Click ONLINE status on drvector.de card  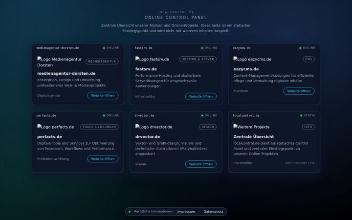point(209,115)
